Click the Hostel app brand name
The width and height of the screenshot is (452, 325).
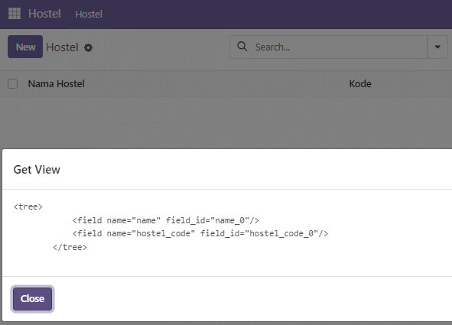44,14
